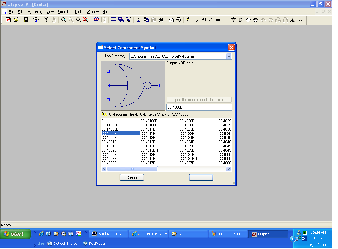Viewport: 338px width, 249px height.
Task: Zoom in using the magnifier plus icon
Action: (64, 20)
